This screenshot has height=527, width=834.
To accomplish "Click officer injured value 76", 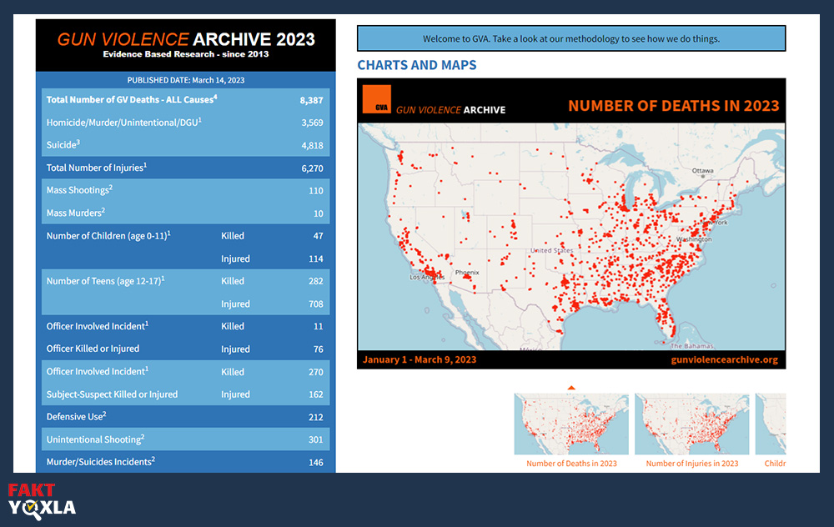I will pos(318,349).
